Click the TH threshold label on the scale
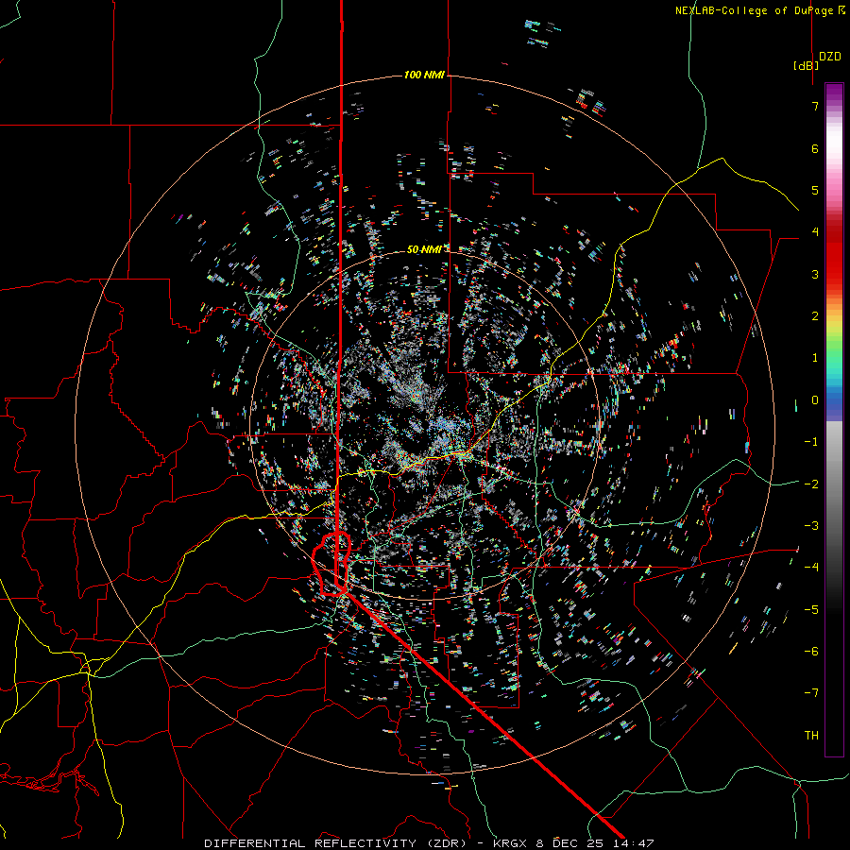 (811, 735)
